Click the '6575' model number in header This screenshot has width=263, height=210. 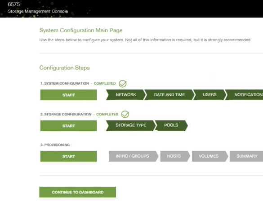coord(14,4)
